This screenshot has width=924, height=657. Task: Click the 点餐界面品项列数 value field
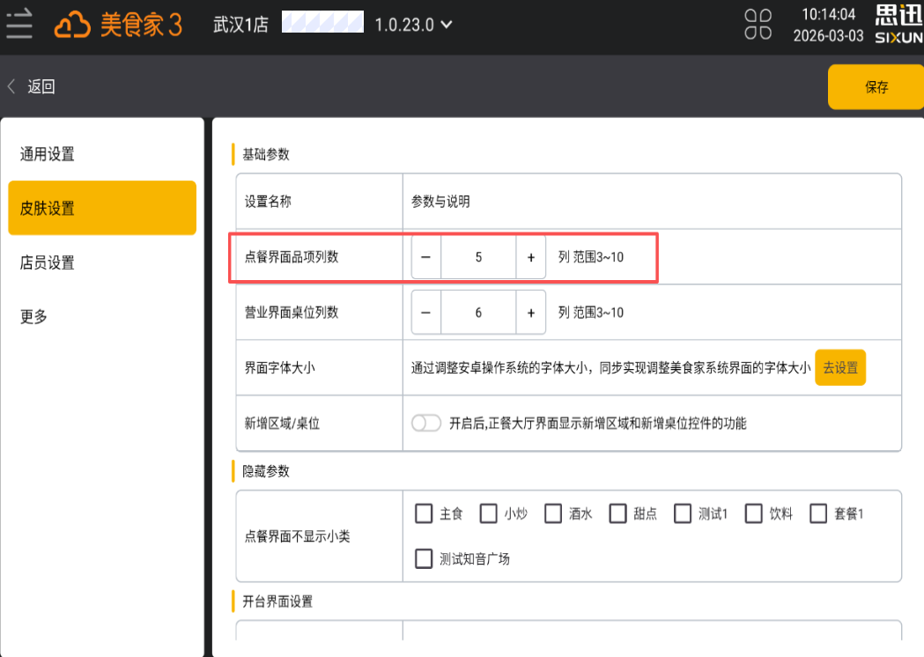(478, 257)
